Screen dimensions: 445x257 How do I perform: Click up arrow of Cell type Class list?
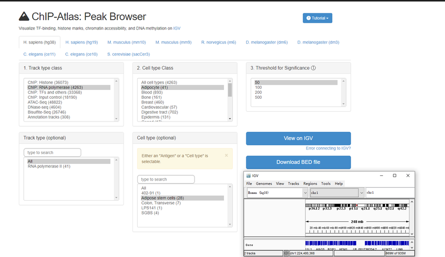230,81
